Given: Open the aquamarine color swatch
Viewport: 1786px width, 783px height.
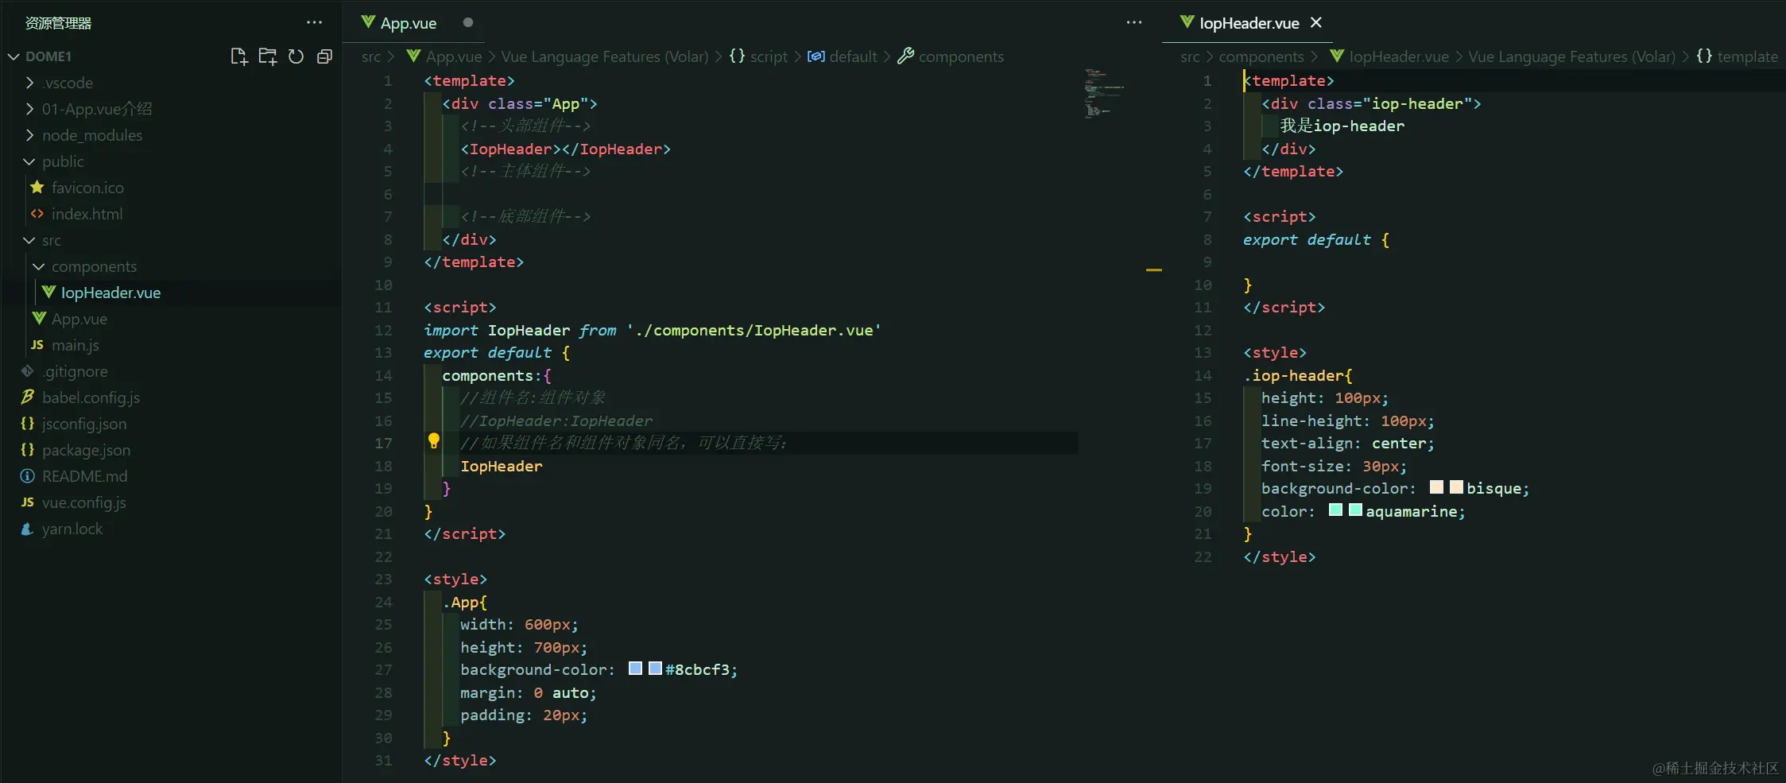Looking at the screenshot, I should 1355,510.
